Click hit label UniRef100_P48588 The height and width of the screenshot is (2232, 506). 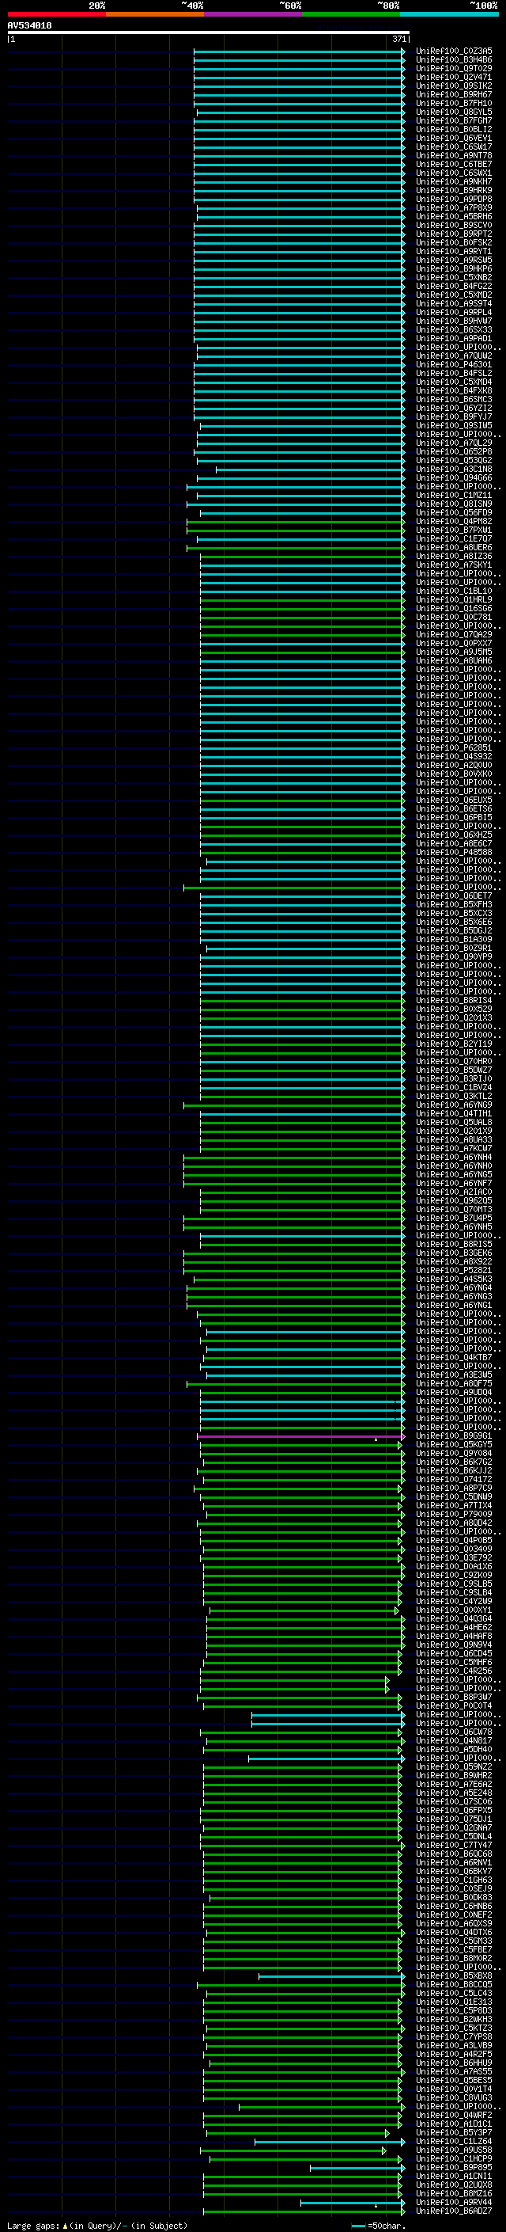[454, 852]
